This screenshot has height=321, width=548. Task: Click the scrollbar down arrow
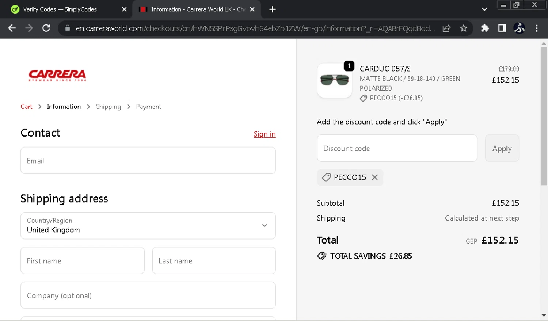pyautogui.click(x=544, y=315)
